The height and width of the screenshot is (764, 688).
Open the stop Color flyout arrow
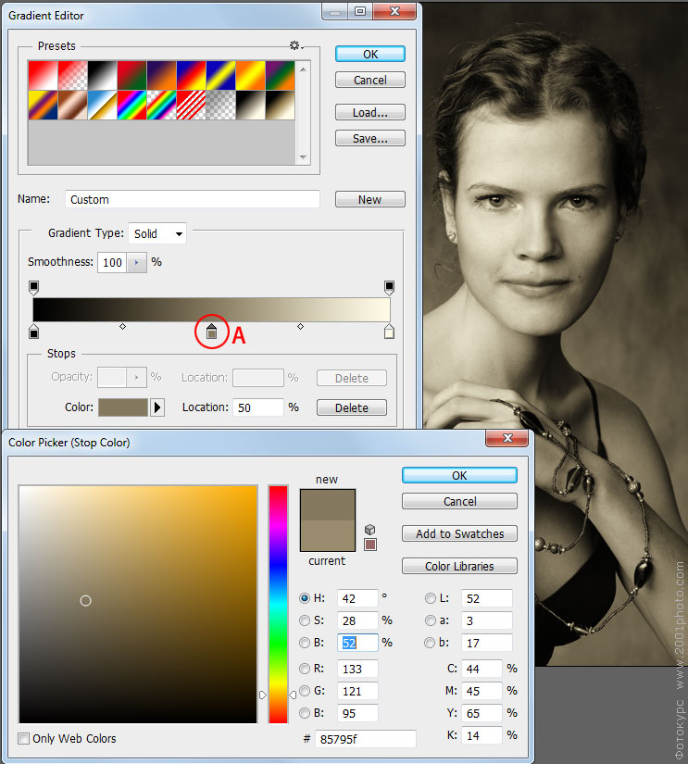click(x=156, y=407)
